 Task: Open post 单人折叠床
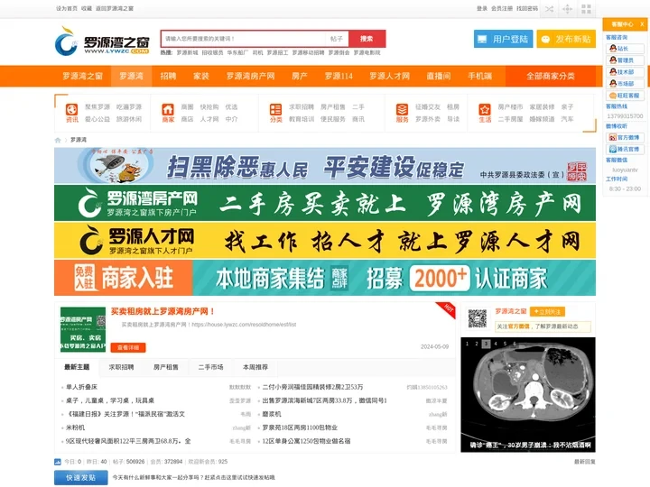click(x=81, y=387)
